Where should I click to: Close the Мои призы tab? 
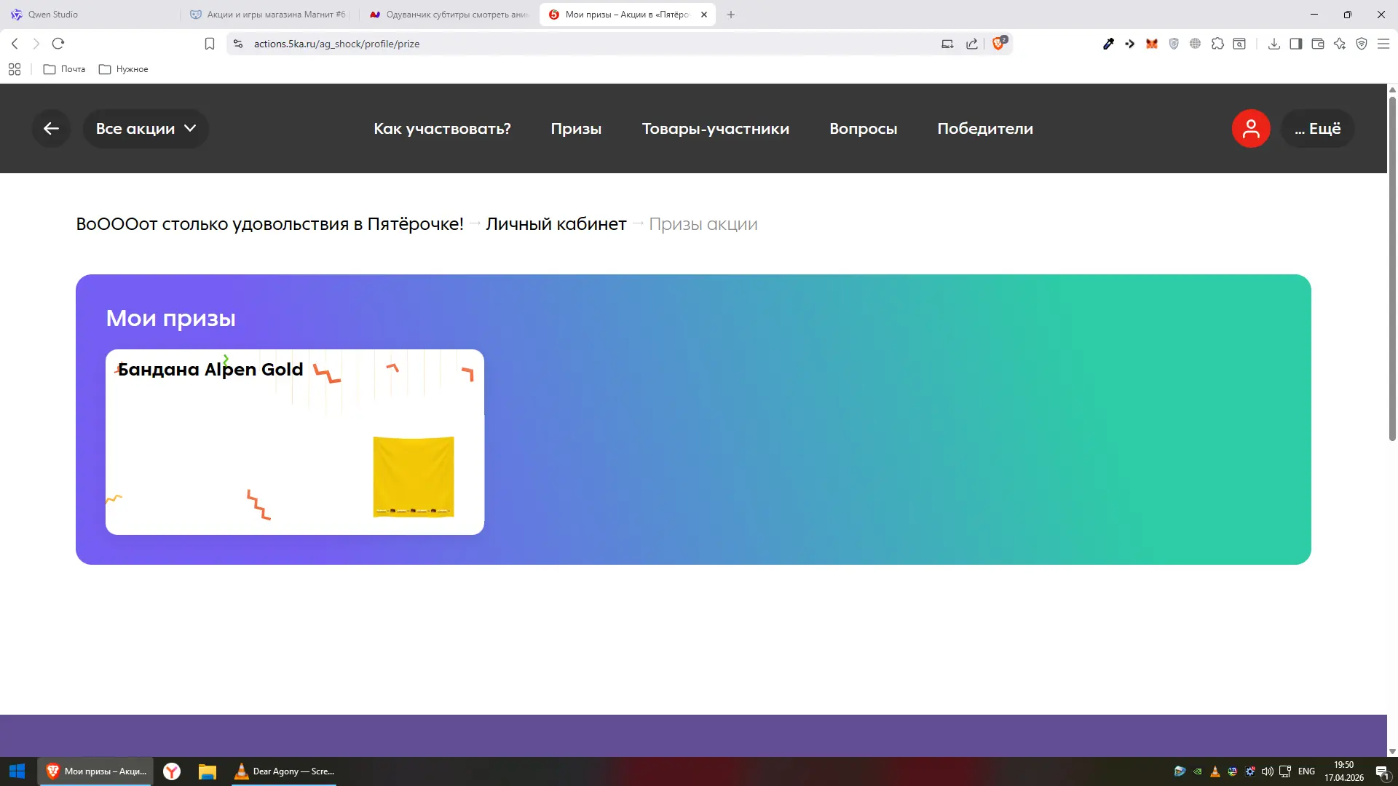[704, 15]
